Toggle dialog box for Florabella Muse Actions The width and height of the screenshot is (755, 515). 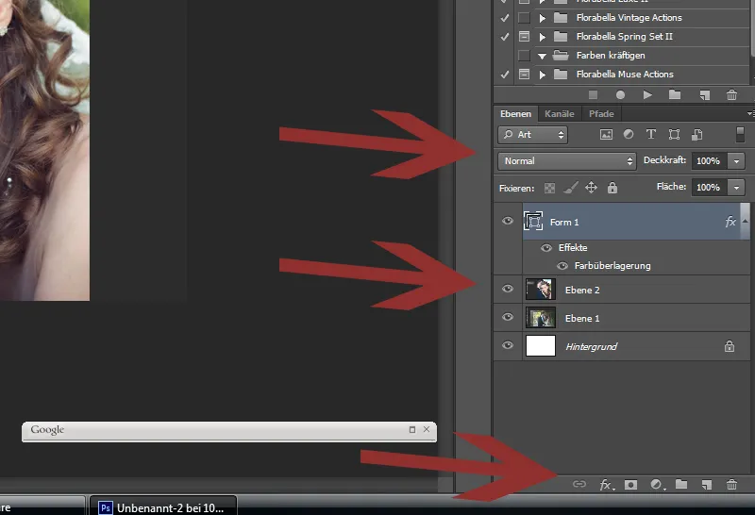[524, 75]
